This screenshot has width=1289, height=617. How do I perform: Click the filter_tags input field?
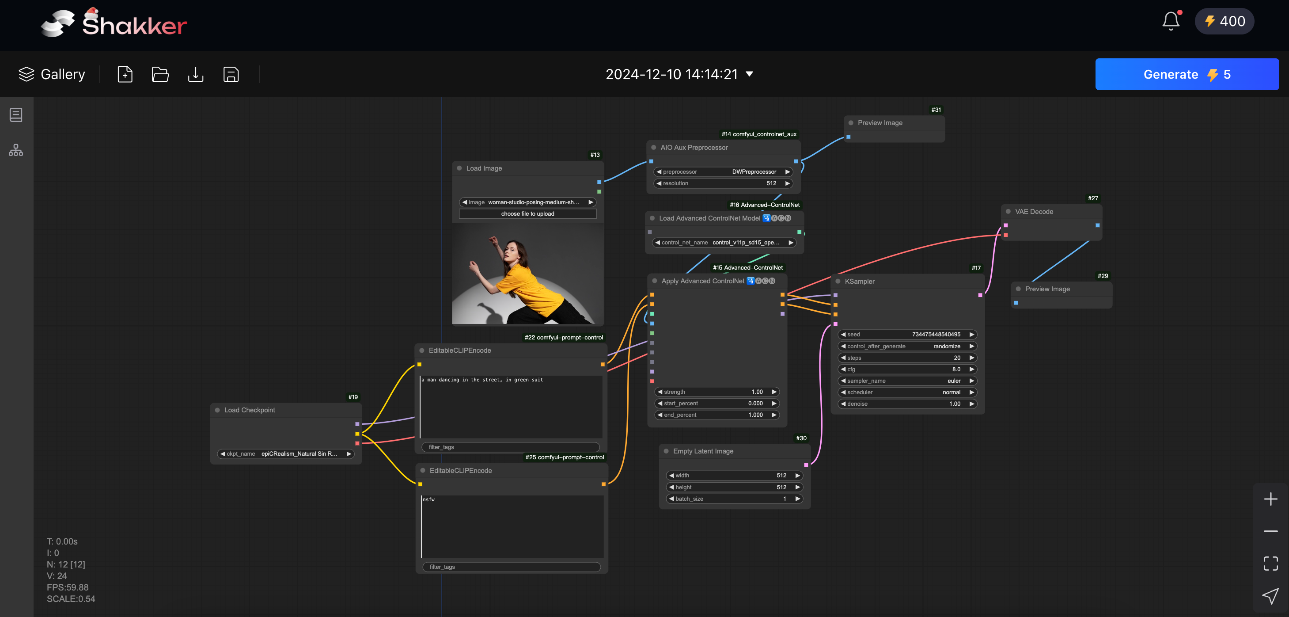click(x=510, y=447)
